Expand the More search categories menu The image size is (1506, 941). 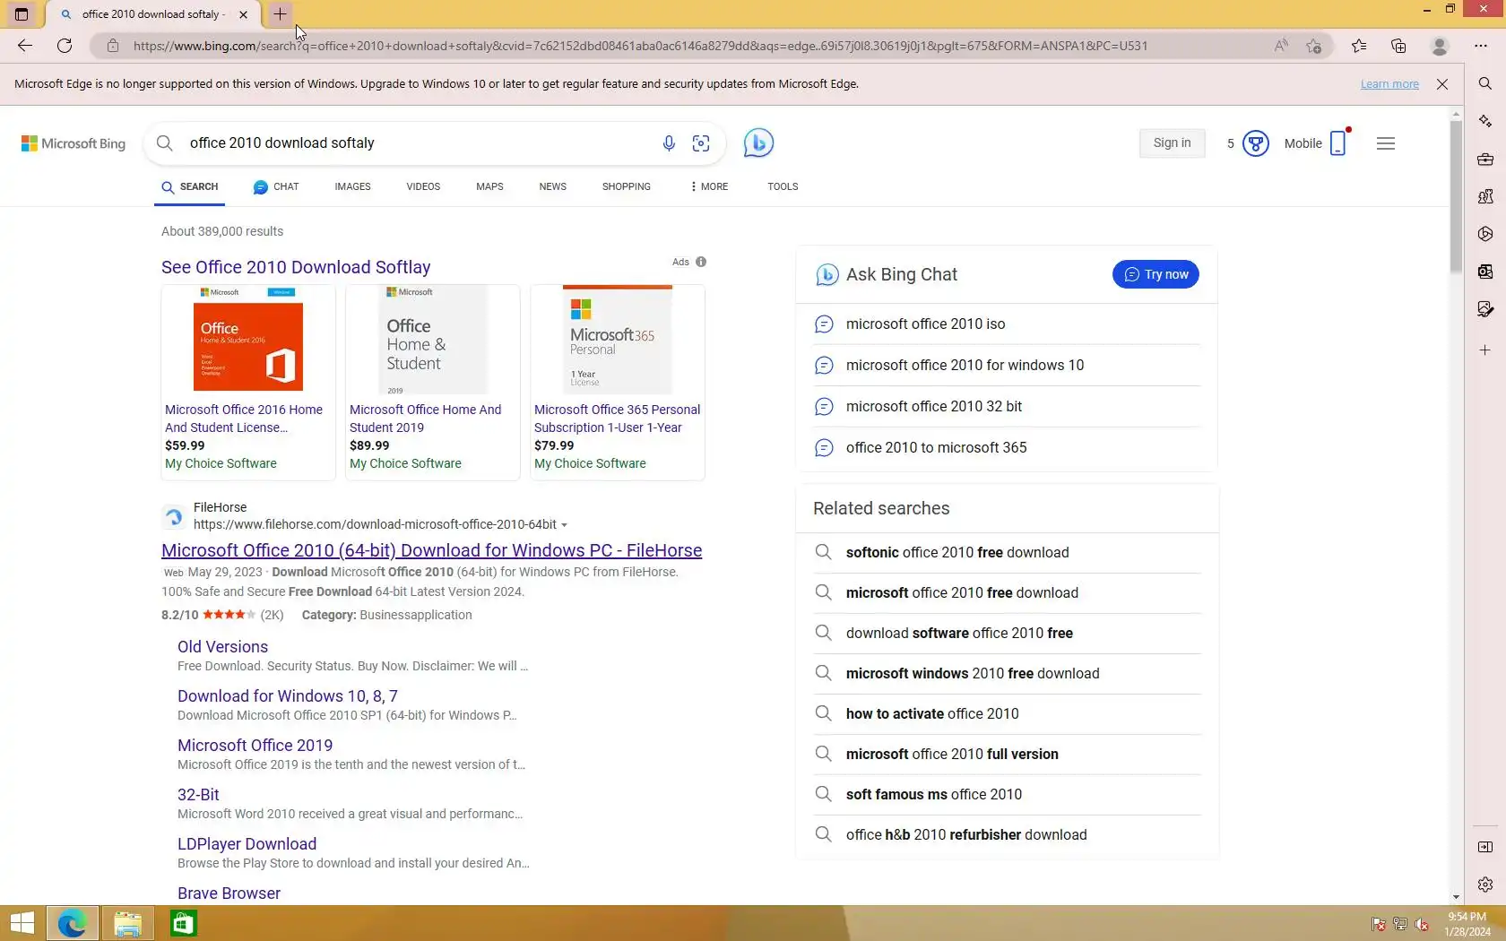click(x=709, y=186)
